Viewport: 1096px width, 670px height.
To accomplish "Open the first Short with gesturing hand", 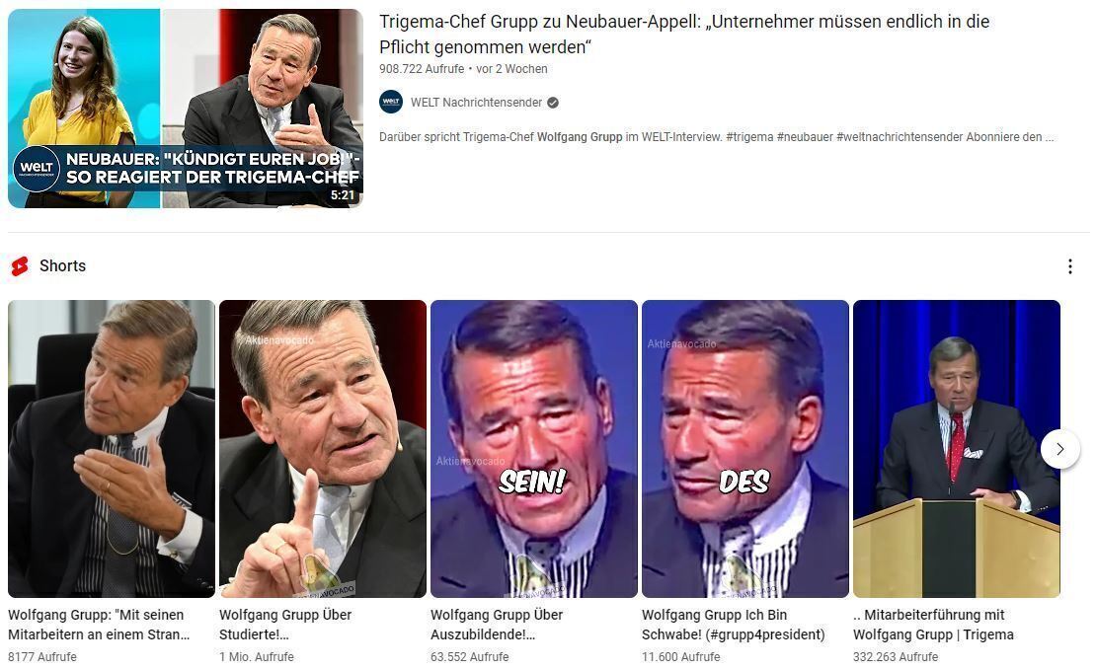I will click(x=112, y=449).
